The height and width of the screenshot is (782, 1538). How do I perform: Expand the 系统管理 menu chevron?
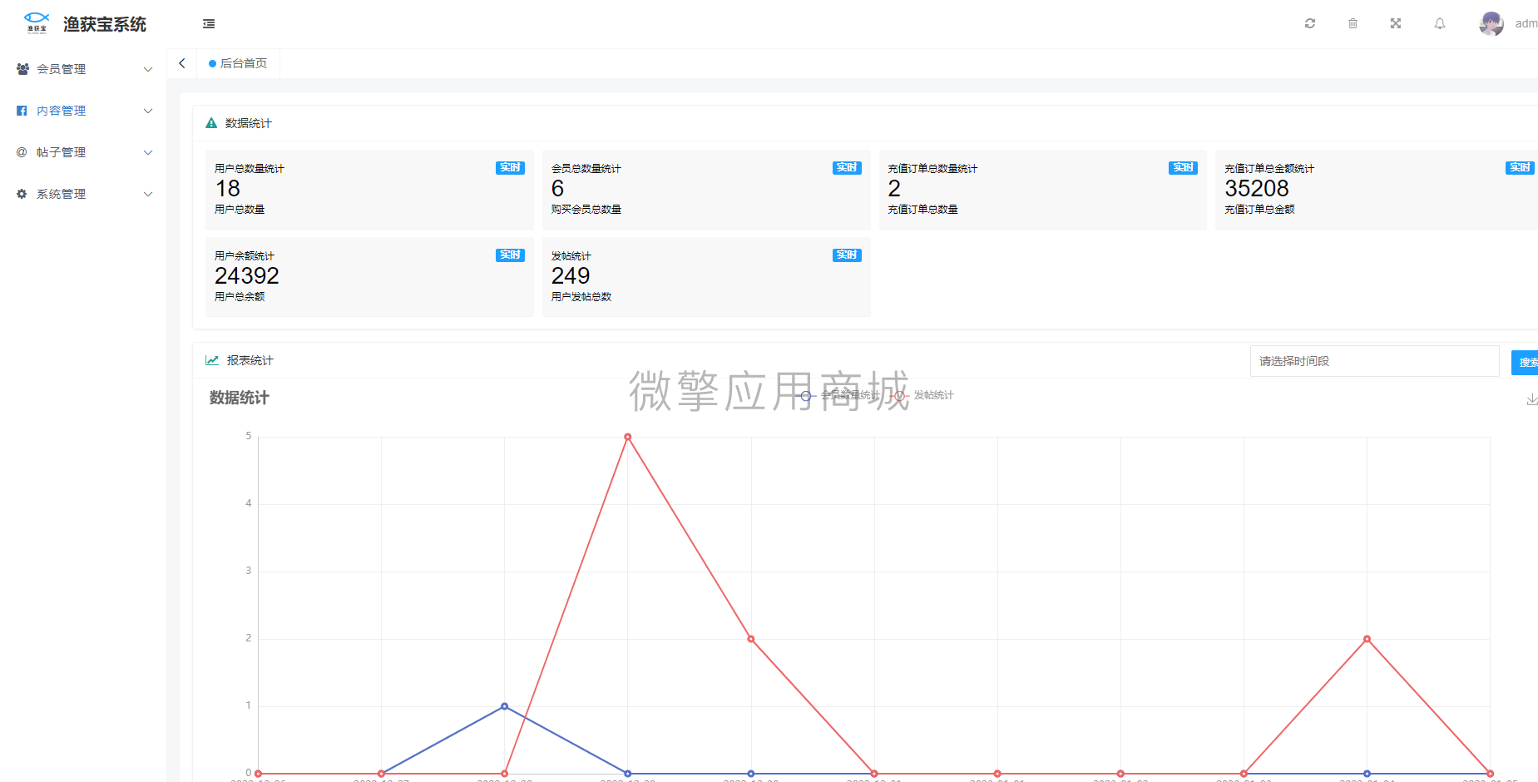(x=148, y=194)
